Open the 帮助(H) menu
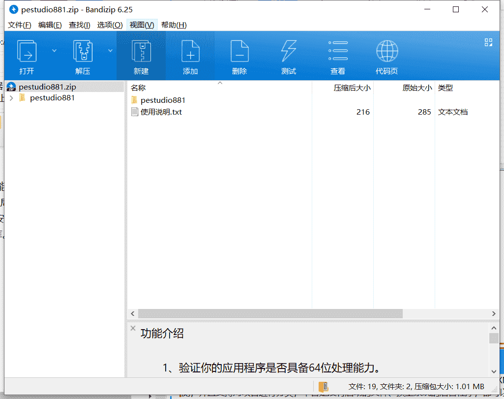 click(x=174, y=25)
